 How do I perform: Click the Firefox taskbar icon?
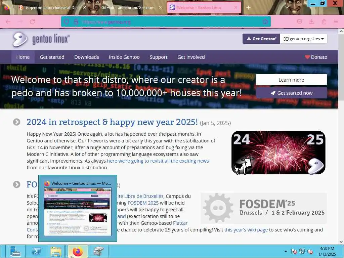pyautogui.click(x=78, y=251)
